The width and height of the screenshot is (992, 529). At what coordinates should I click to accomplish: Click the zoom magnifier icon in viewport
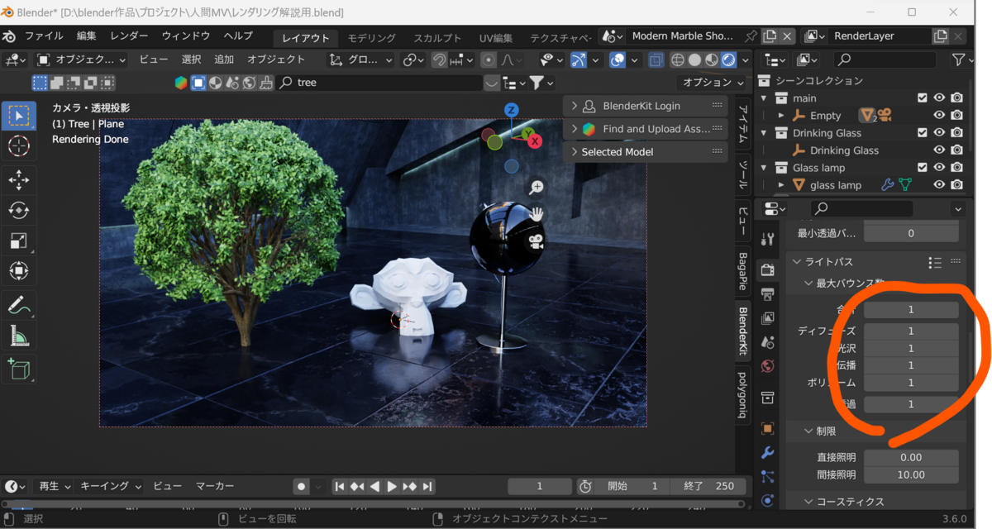[x=537, y=188]
